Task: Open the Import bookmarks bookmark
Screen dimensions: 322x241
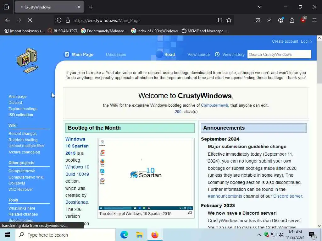Action: click(24, 31)
